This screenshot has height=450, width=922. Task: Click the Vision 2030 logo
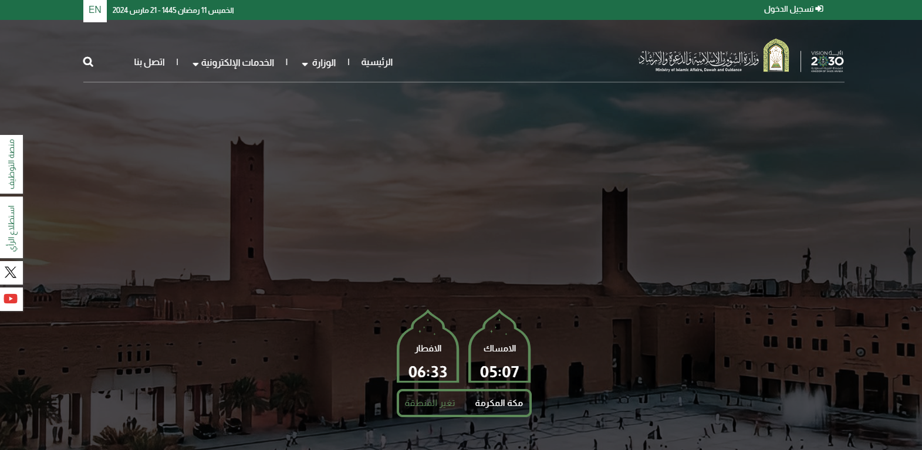click(x=827, y=61)
